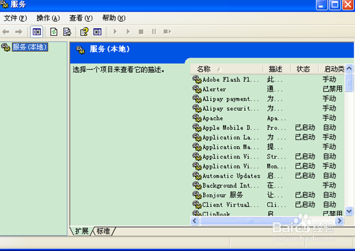
Task: Click the Cli... description of Client Virtual
Action: [x=276, y=205]
